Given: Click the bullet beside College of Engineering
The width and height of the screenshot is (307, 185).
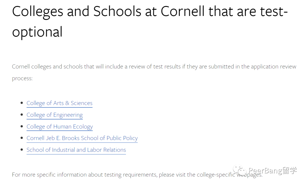Looking at the screenshot, I should point(22,114).
